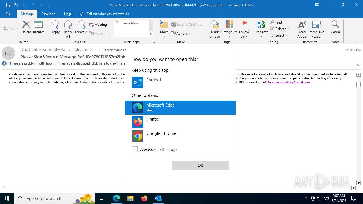Viewport: 363px width, 204px height.
Task: Open Firefox from the taskbar
Action: (144, 198)
